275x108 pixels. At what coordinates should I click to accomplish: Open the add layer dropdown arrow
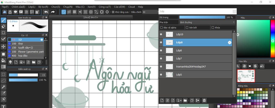tap(181, 101)
